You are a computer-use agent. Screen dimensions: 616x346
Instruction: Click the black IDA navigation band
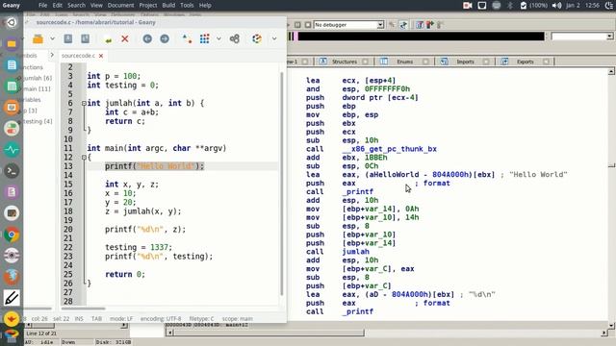pos(422,37)
